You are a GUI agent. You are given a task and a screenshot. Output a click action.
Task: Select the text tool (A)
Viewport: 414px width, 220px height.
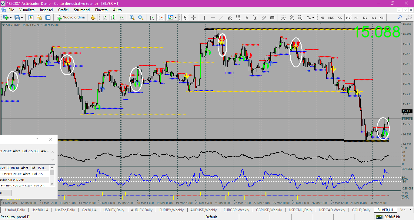tap(247, 18)
